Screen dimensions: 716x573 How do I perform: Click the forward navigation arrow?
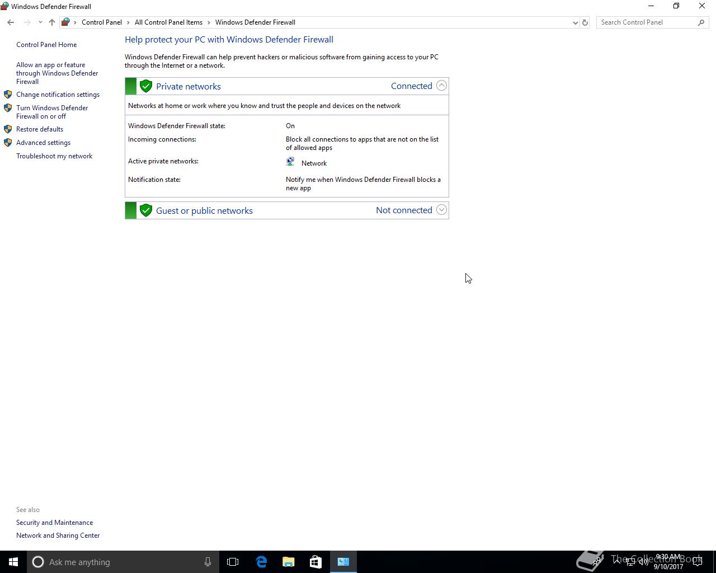coord(27,22)
